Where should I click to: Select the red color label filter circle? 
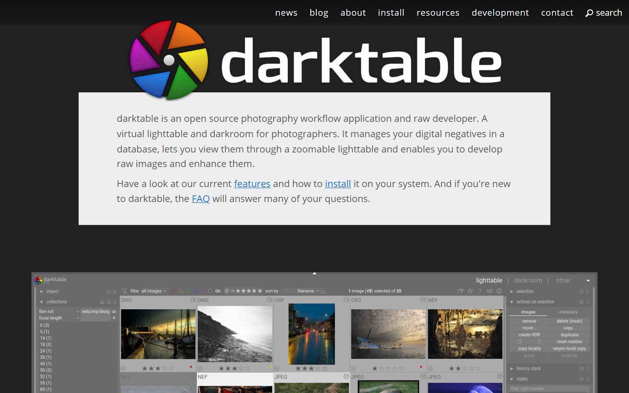click(x=173, y=291)
